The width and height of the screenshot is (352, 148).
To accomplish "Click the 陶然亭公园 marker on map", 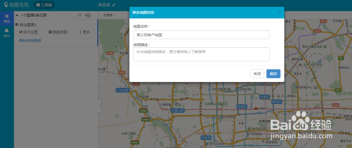I will pos(249,129).
